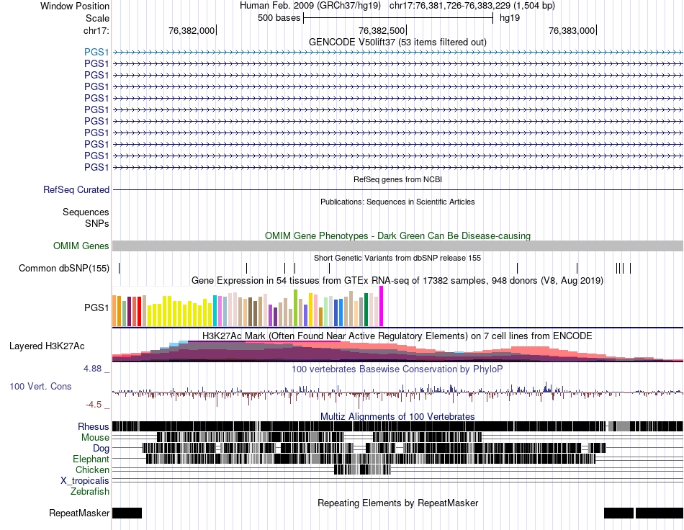Click the chr17:76,381,726-76,383,229 coordinate text
The width and height of the screenshot is (684, 530).
(472, 6)
